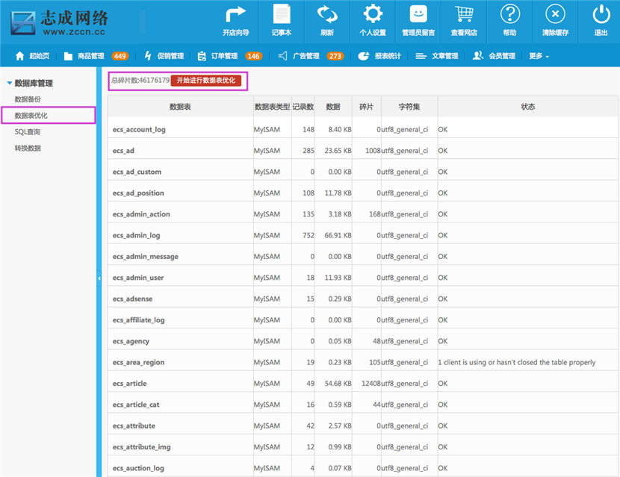The image size is (620, 477).
Task: Open 个人设置 gear icon
Action: (373, 14)
